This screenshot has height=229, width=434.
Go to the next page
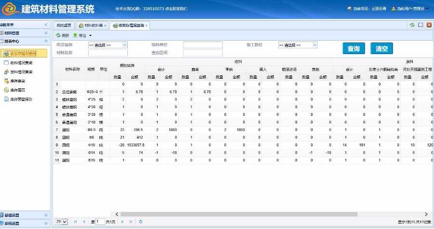(x=122, y=222)
